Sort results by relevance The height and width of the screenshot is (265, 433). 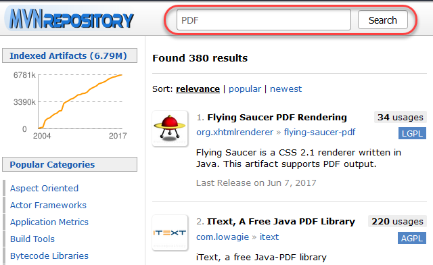coord(198,89)
